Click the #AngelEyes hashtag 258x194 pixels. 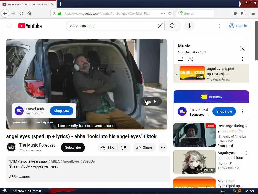coord(70,161)
